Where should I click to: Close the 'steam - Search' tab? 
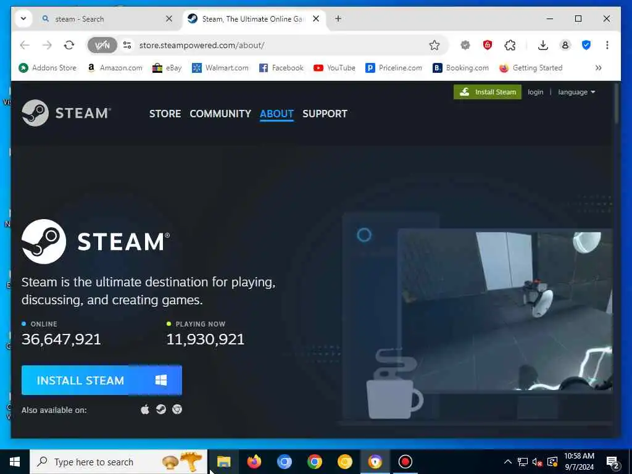[169, 19]
